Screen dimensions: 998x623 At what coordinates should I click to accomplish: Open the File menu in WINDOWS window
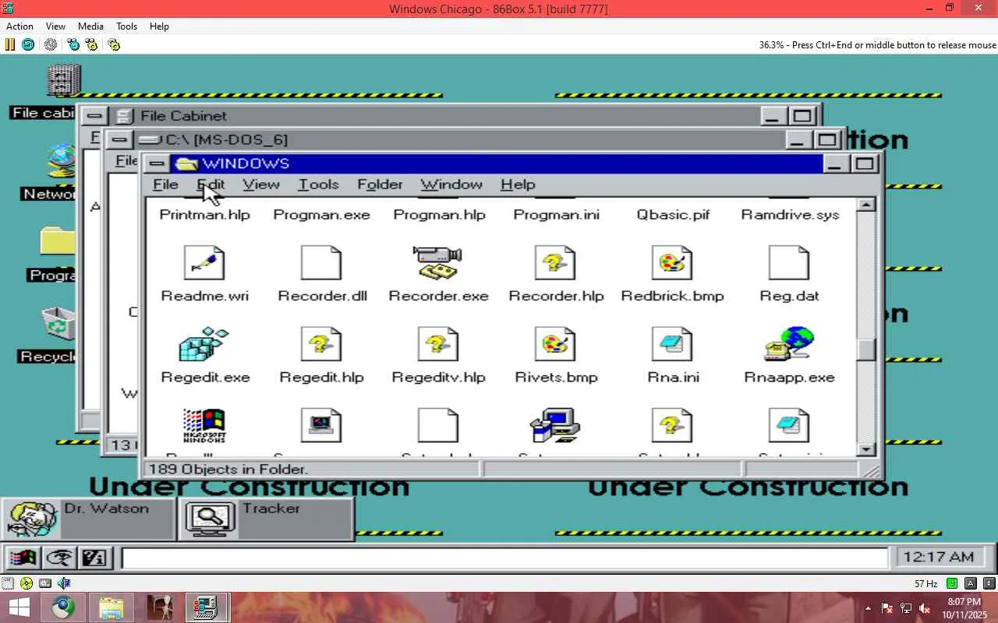165,185
